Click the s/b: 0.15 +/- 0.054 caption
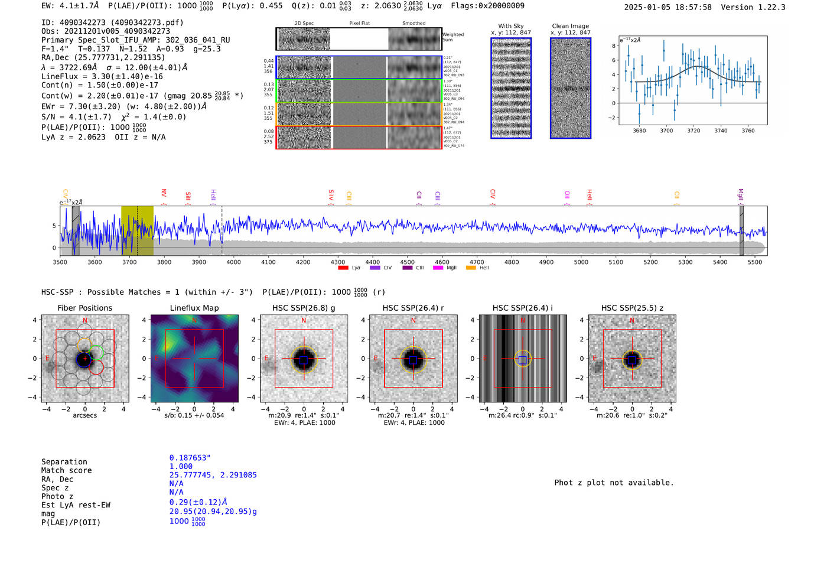 pos(194,415)
